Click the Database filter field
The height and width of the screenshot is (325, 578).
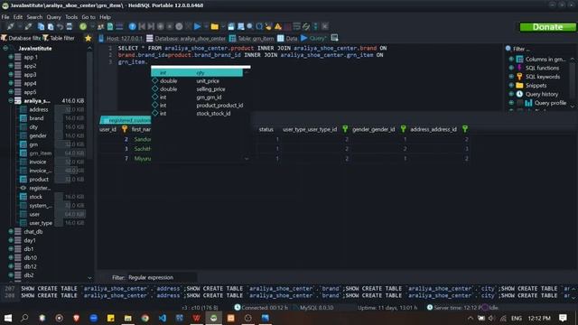tap(21, 38)
